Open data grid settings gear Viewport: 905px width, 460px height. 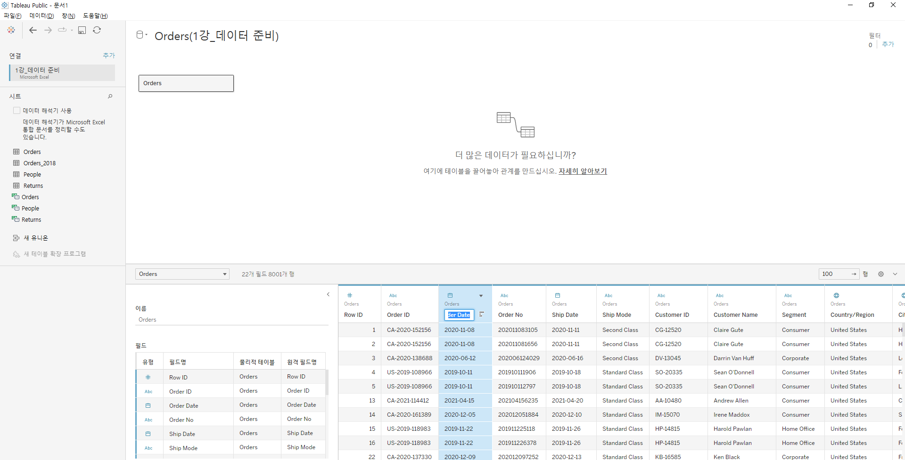point(880,274)
